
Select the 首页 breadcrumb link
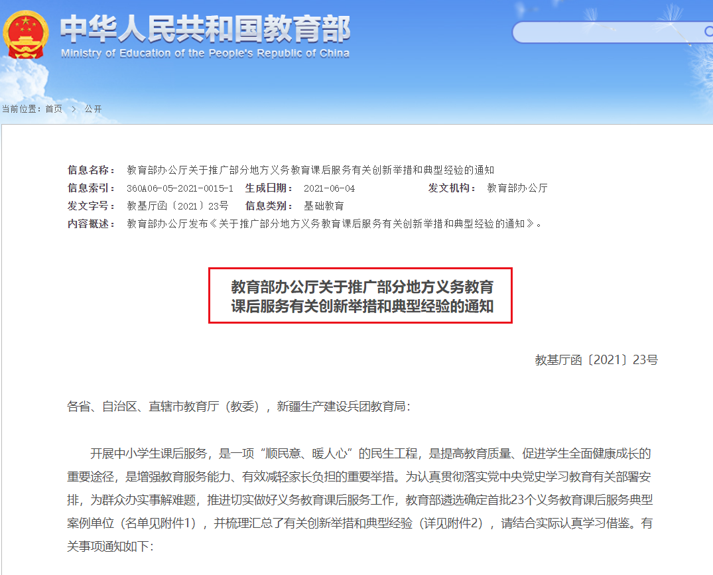click(53, 109)
